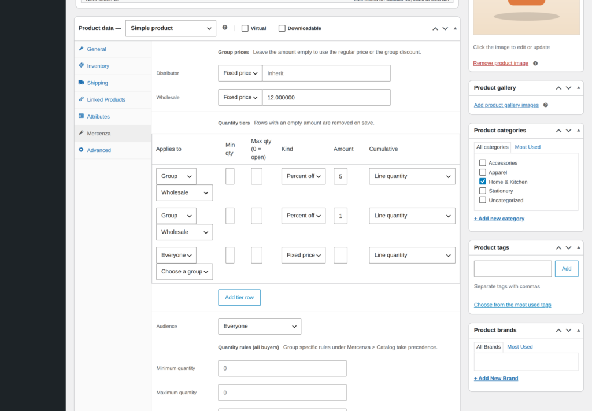Open the Shipping tab
The width and height of the screenshot is (592, 411).
113,83
